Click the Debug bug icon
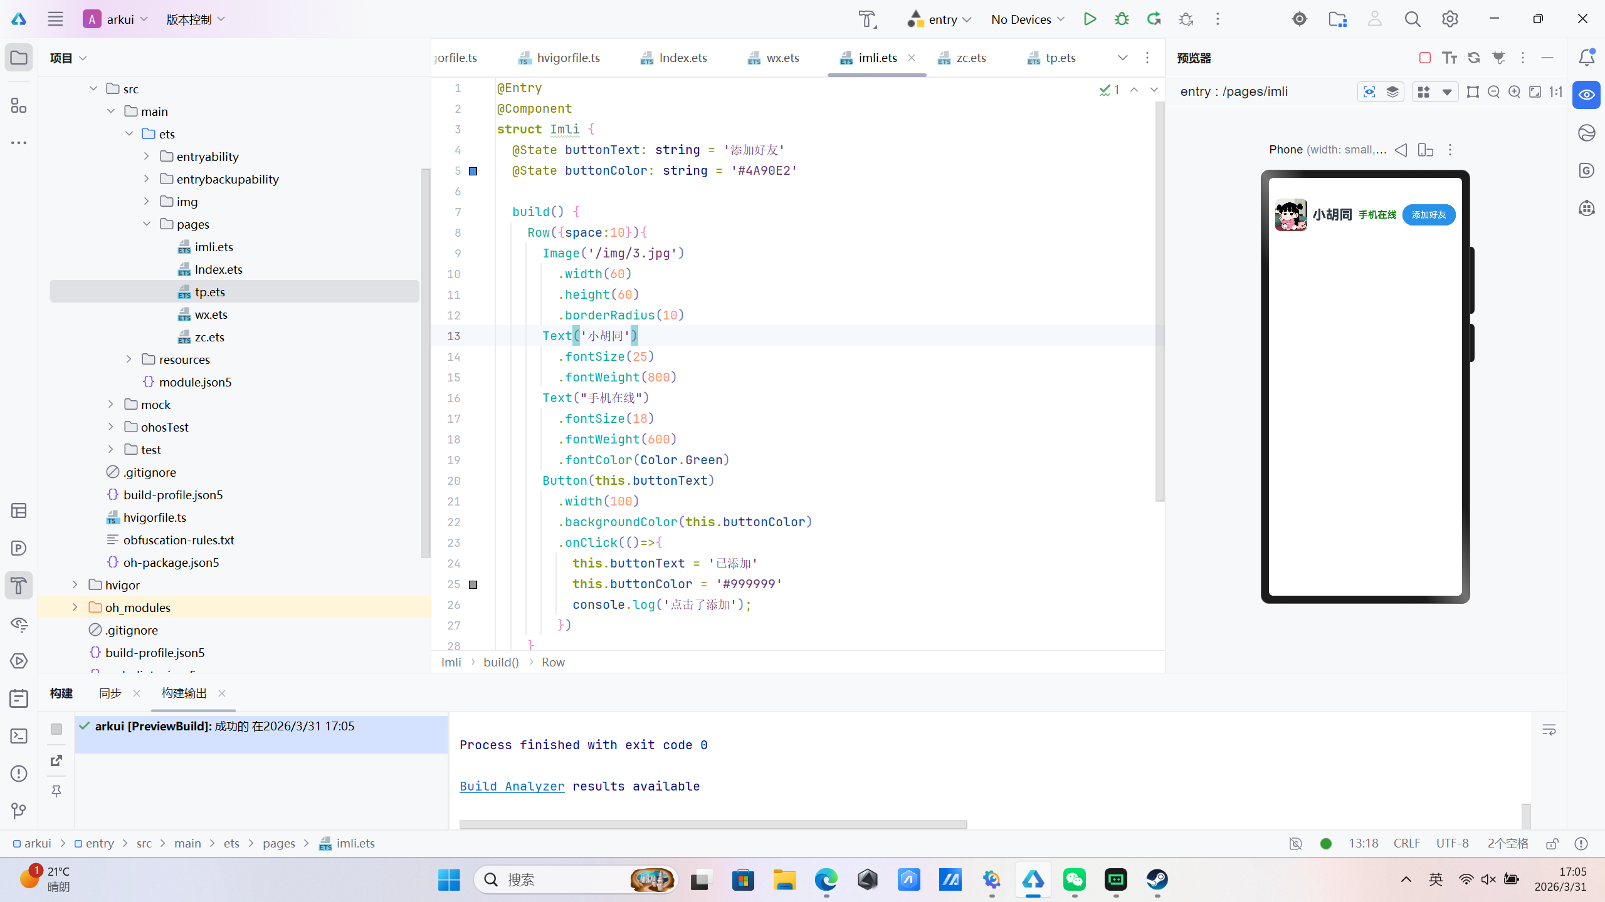 click(1122, 19)
